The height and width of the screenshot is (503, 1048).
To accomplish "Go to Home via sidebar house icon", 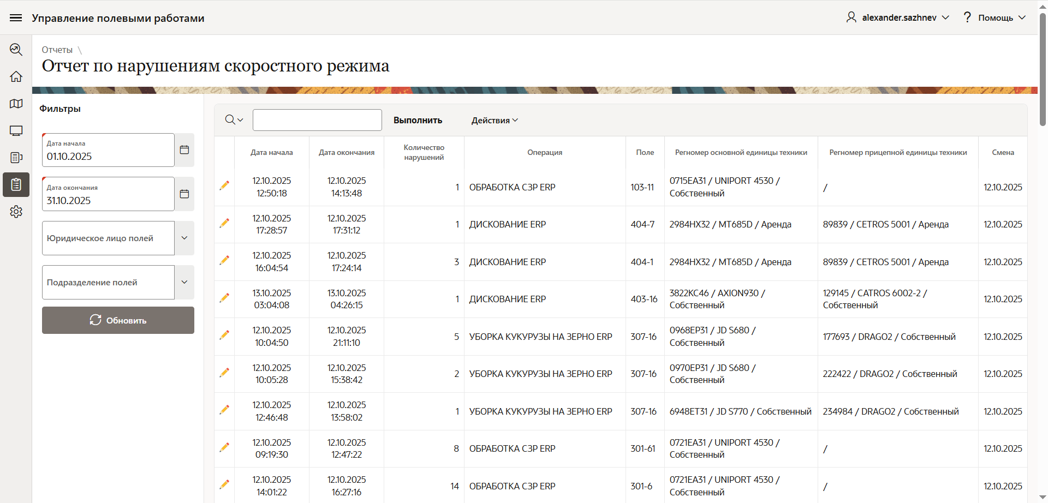I will point(16,77).
